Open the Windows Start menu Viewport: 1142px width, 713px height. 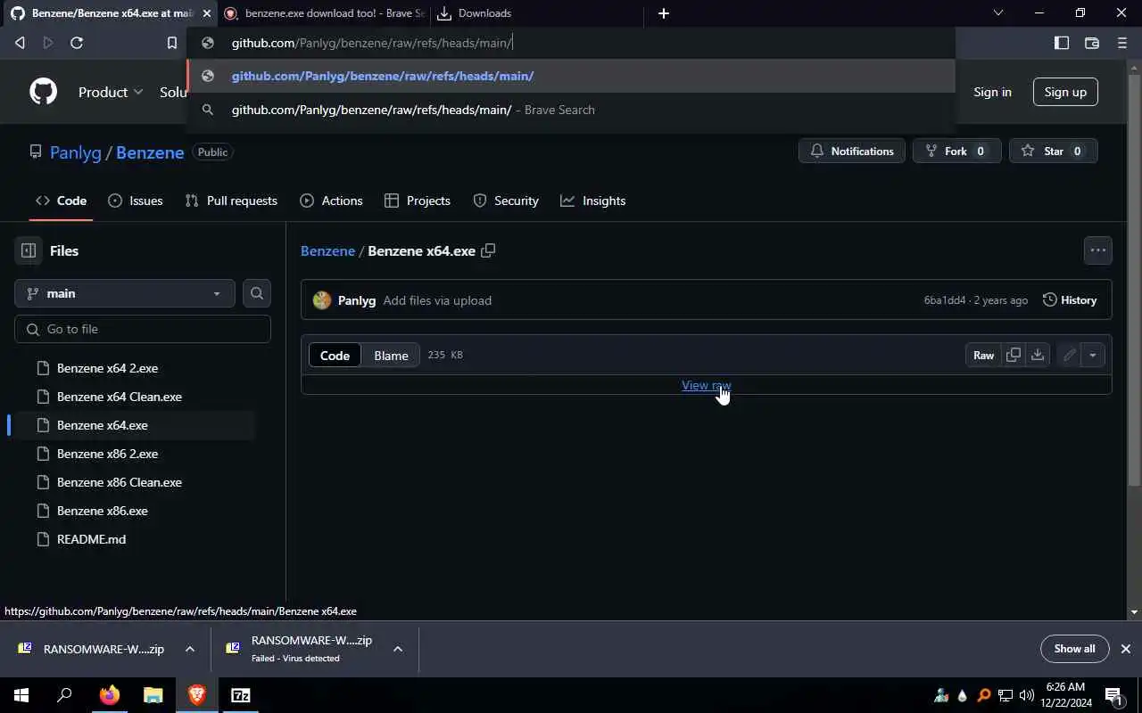click(x=21, y=695)
